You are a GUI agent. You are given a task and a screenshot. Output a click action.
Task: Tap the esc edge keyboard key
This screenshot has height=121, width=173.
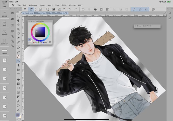(x=5, y=5)
